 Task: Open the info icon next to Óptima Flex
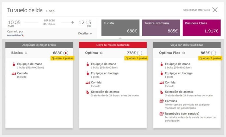click(x=184, y=53)
